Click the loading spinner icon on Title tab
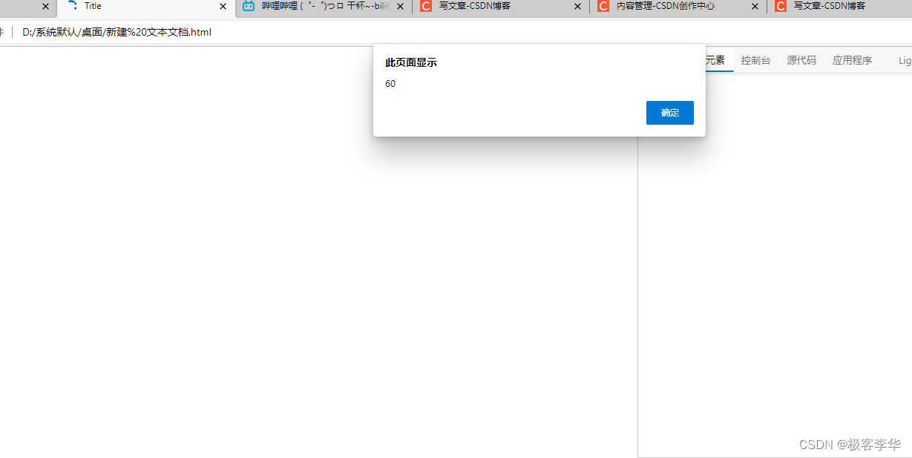 click(x=72, y=6)
